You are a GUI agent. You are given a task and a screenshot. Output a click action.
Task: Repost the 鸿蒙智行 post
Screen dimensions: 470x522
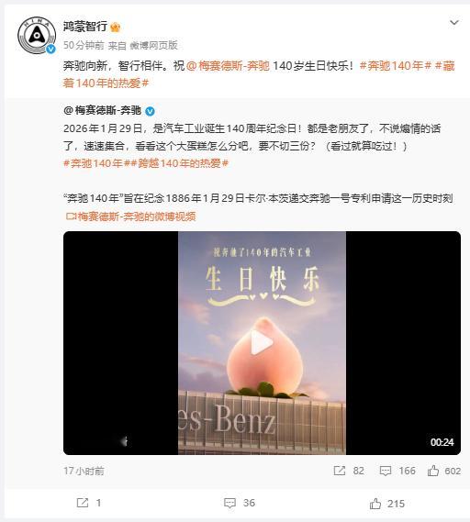click(89, 503)
